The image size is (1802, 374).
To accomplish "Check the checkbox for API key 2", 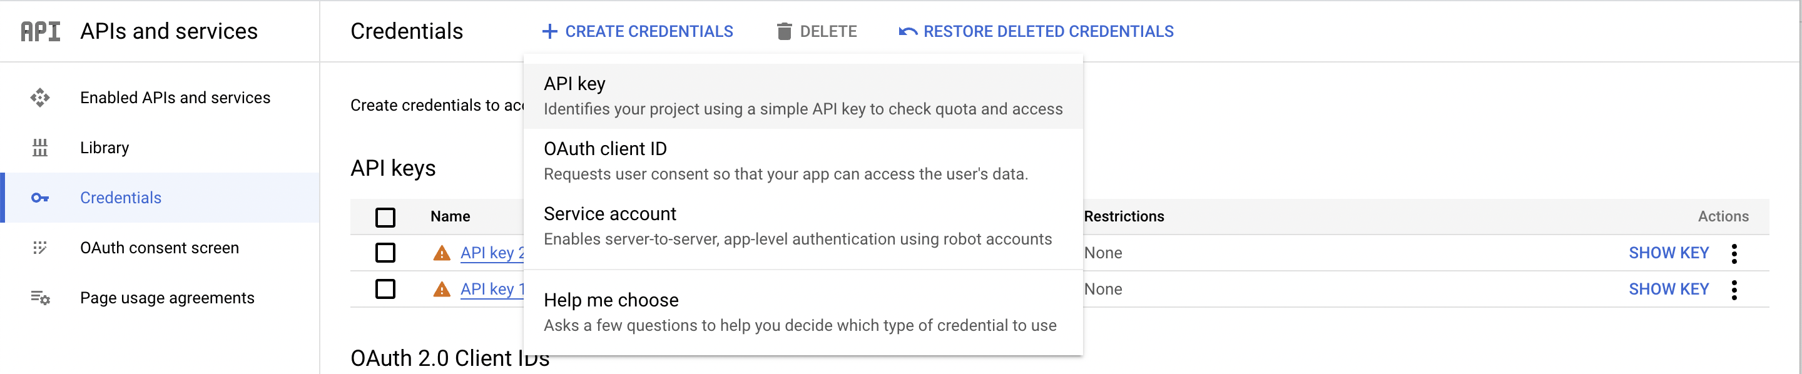I will 386,253.
